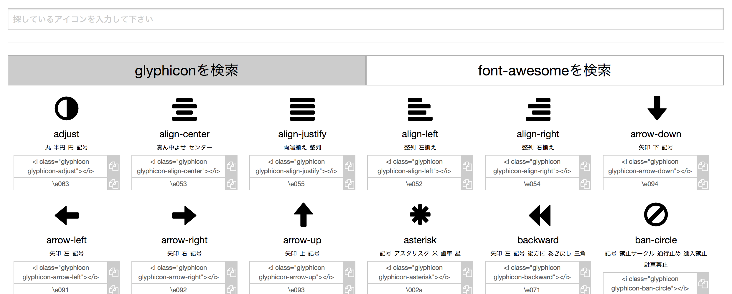Select the glyphicon-align-center code text box
Screen dimensions: 732x294
179,166
